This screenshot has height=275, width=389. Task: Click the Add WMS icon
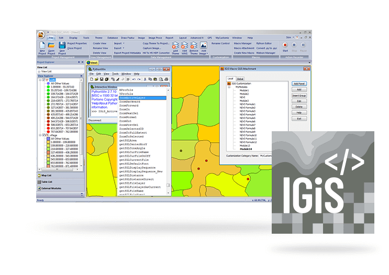[184, 45]
